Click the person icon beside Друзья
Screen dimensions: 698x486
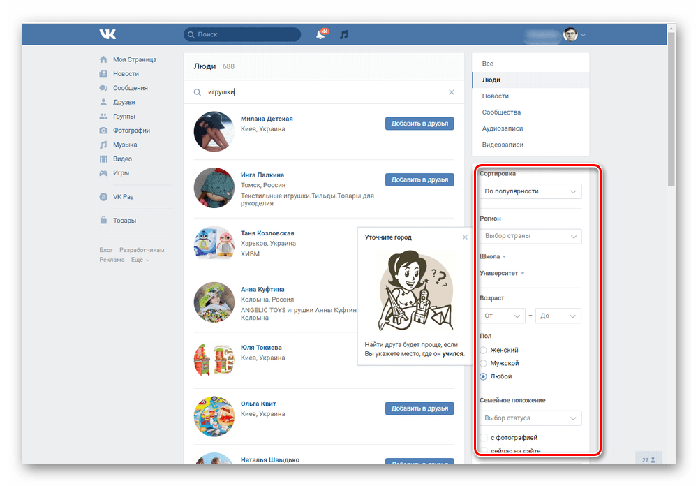point(103,102)
